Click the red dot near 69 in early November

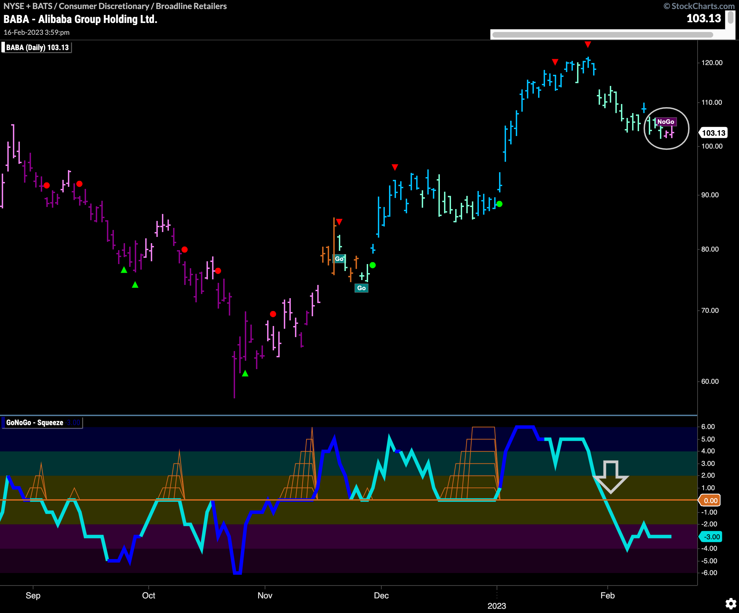pos(273,314)
